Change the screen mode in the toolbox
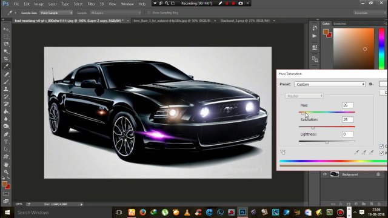 pyautogui.click(x=6, y=201)
